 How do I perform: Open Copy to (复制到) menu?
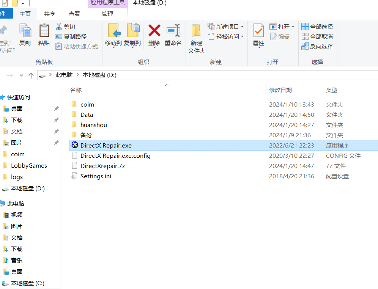tap(132, 35)
